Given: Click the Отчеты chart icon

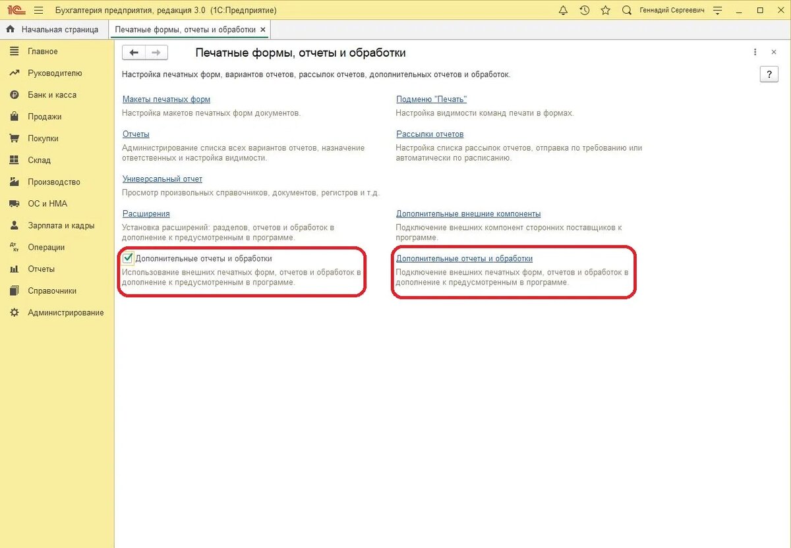Looking at the screenshot, I should coord(14,269).
